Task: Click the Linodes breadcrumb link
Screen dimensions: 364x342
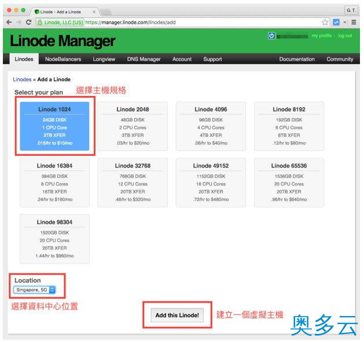Action: coord(22,79)
